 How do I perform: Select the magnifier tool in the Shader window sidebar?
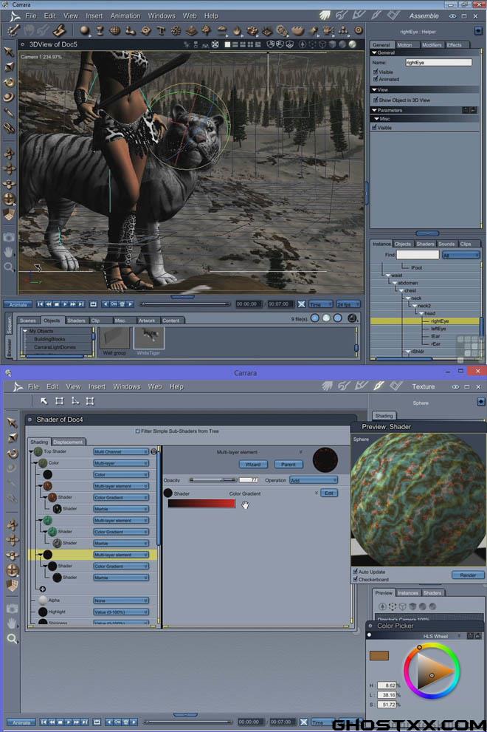pyautogui.click(x=13, y=638)
